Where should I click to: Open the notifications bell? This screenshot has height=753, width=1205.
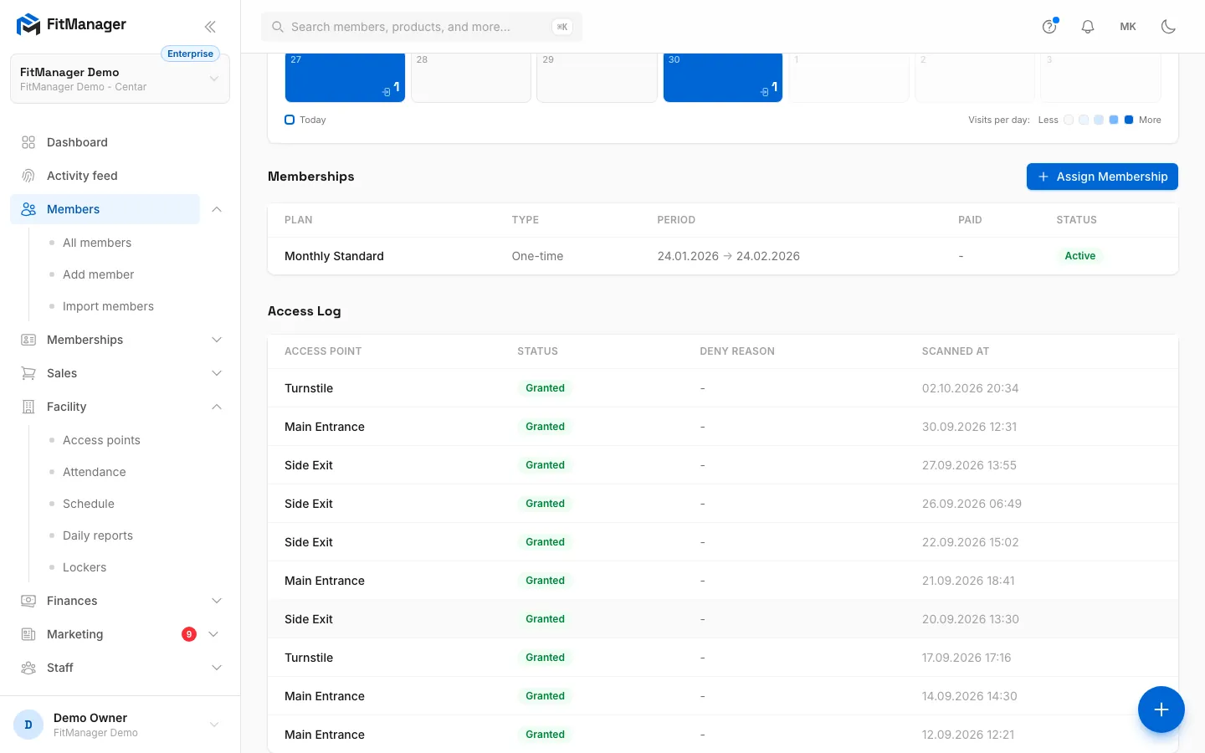coord(1088,27)
